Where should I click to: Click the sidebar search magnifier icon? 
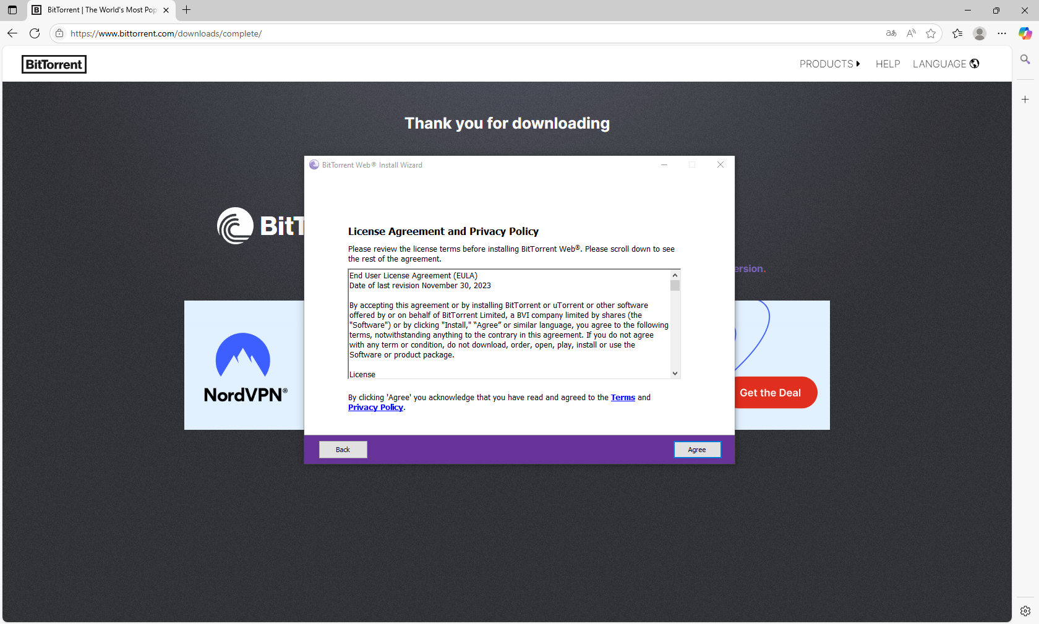[x=1025, y=59]
